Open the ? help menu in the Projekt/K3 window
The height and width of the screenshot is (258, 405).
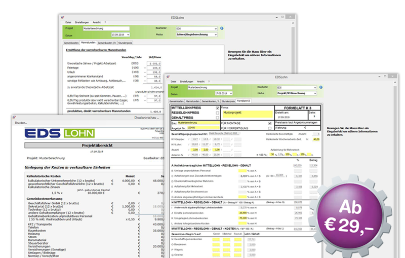(209, 82)
